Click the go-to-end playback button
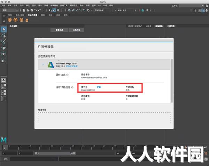This screenshot has width=209, height=166. click(x=206, y=147)
